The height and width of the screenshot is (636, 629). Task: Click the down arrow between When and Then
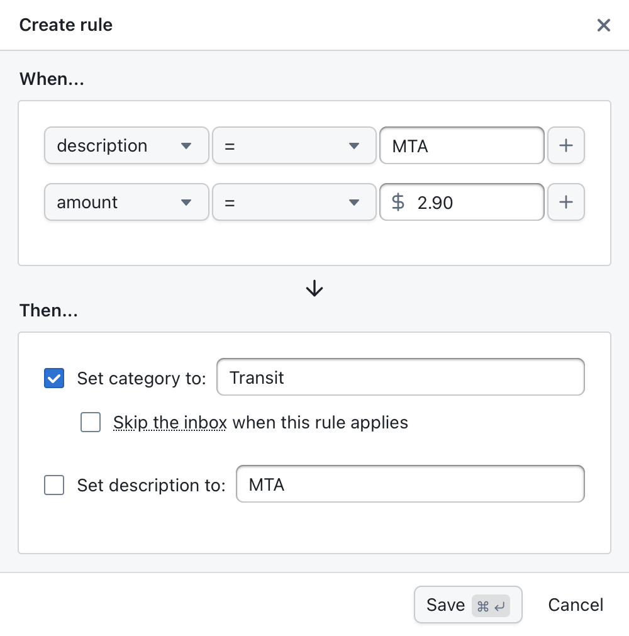[313, 288]
